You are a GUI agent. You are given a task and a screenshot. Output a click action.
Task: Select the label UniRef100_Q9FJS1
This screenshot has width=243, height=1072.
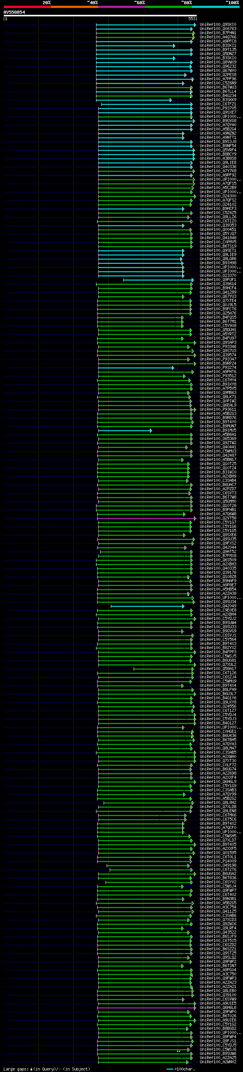pyautogui.click(x=218, y=1041)
